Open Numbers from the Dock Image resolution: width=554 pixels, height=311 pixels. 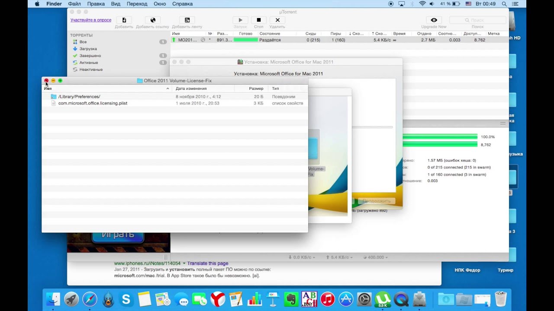click(254, 299)
